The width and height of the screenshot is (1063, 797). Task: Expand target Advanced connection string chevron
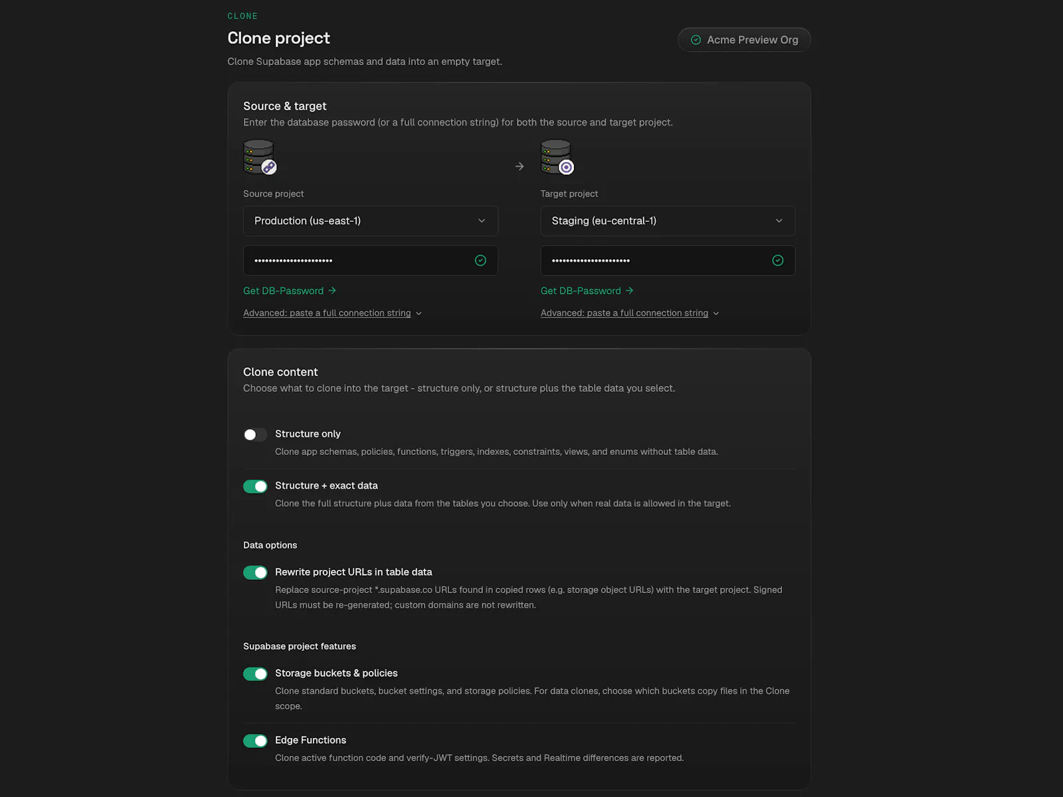point(716,313)
